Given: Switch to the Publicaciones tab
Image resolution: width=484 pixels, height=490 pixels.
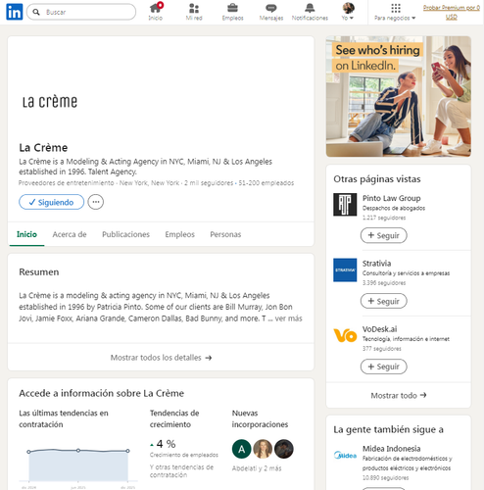Looking at the screenshot, I should pos(125,234).
